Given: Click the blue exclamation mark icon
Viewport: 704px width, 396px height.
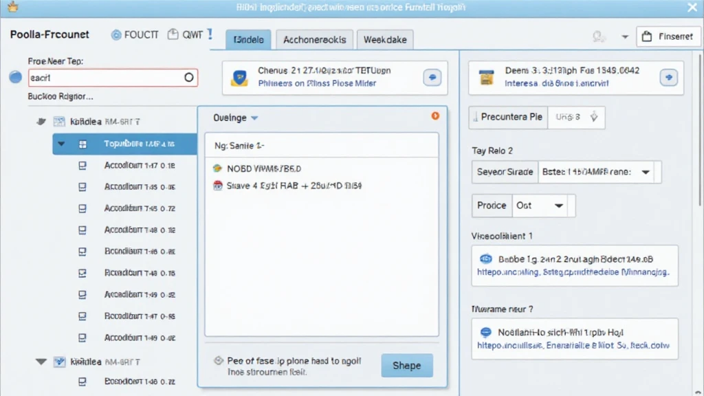Looking at the screenshot, I should (210, 34).
